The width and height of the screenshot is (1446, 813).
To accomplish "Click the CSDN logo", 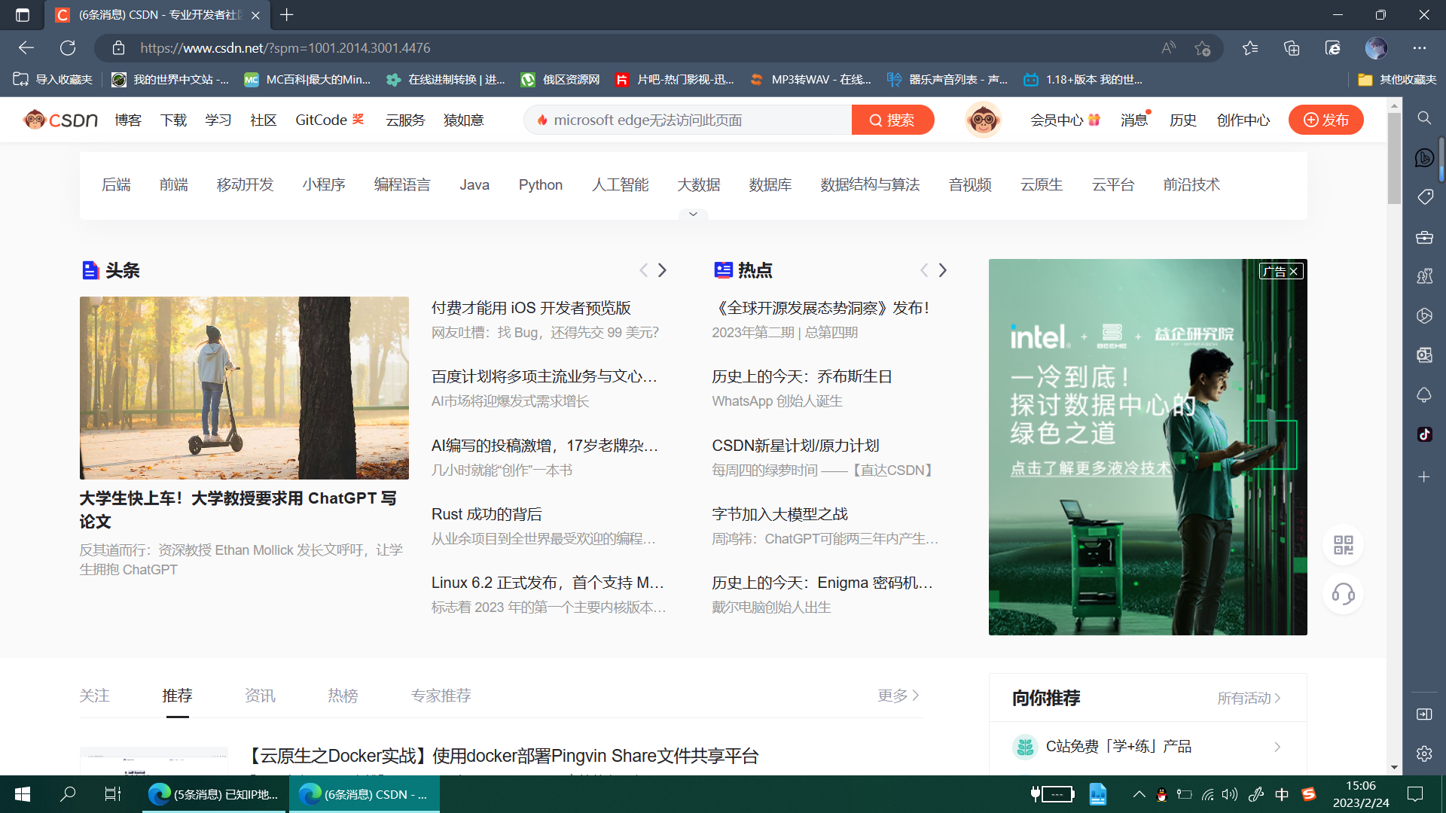I will (60, 120).
